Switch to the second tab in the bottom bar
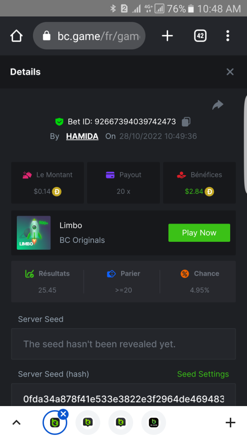Image resolution: width=247 pixels, height=439 pixels. (87, 423)
